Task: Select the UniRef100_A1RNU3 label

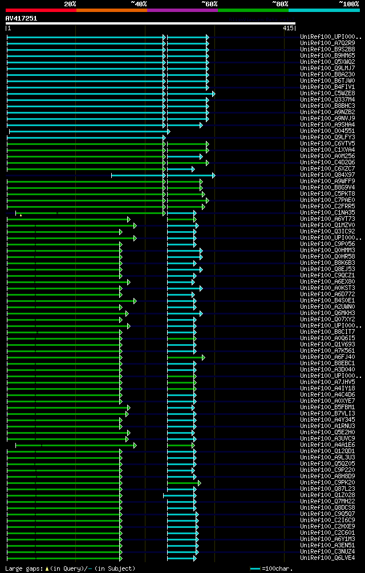Action: coord(327,426)
